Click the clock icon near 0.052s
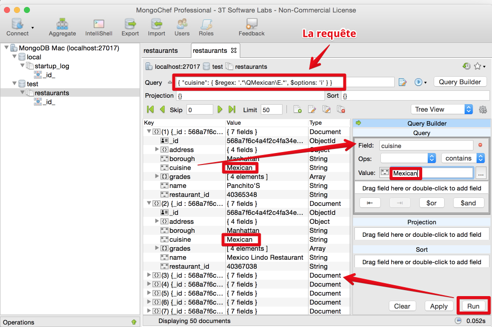 [458, 321]
